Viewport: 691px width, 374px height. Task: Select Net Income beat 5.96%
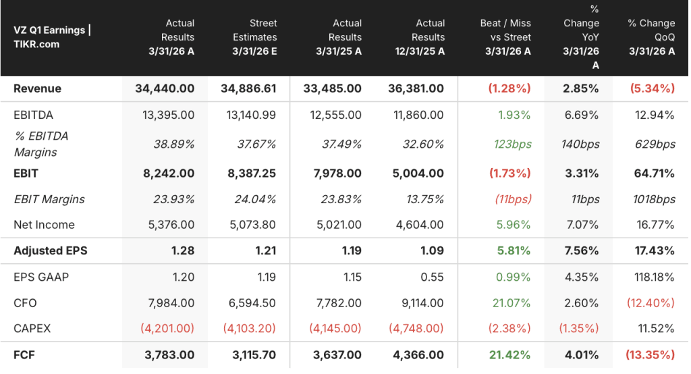[x=514, y=225]
